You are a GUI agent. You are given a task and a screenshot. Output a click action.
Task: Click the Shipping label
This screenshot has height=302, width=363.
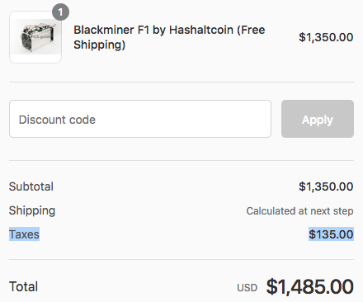tap(32, 211)
